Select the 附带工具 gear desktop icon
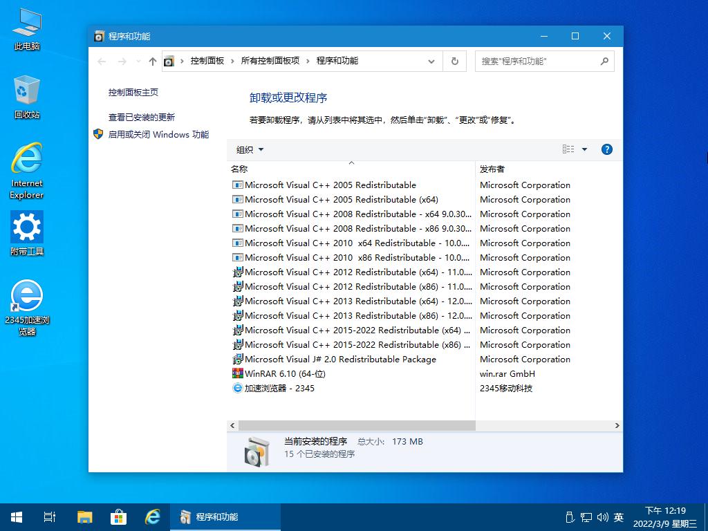The height and width of the screenshot is (531, 708). tap(27, 234)
